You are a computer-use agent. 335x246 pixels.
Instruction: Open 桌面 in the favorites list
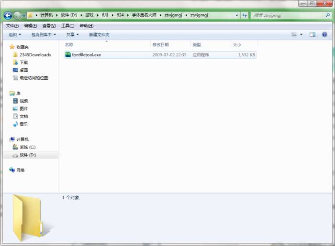coord(24,70)
